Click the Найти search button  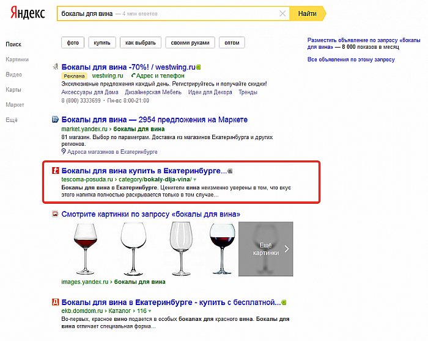[308, 13]
